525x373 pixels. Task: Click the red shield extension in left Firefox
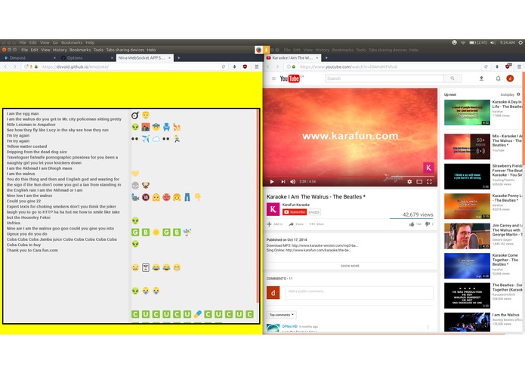tap(245, 67)
